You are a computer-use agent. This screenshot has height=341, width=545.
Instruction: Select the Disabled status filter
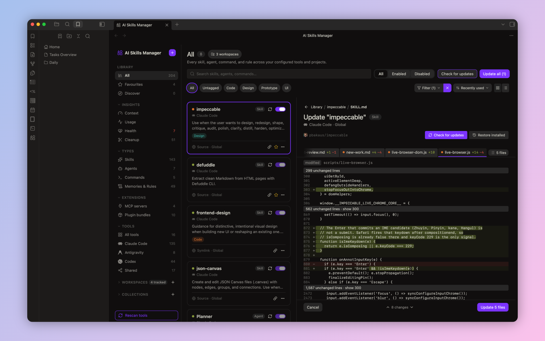coord(422,74)
